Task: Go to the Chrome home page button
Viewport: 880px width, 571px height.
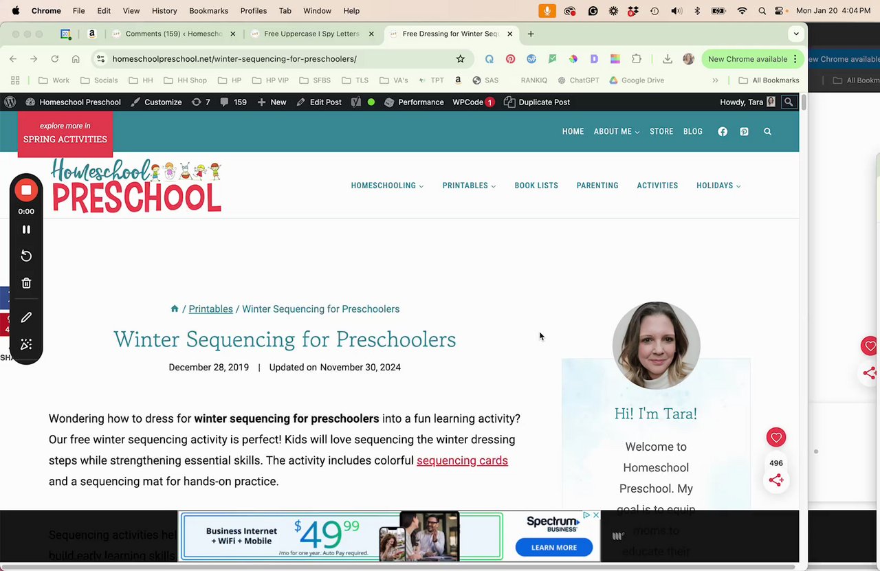Action: point(76,59)
